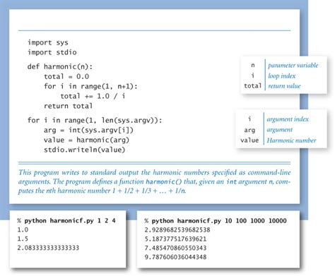Click the 'argument index' annotation
The width and height of the screenshot is (335, 276).
pos(288,119)
